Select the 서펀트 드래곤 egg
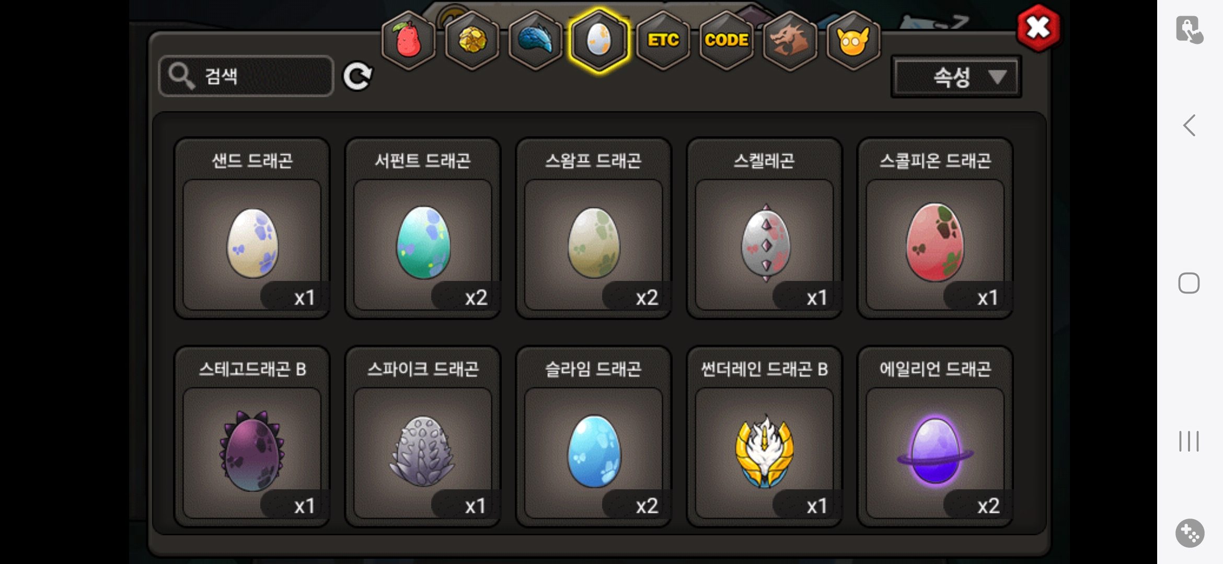Viewport: 1223px width, 564px height. (423, 228)
